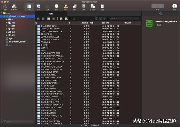This screenshot has height=127, width=180.
Task: Click the Export Wizard icon
Action: point(66,19)
